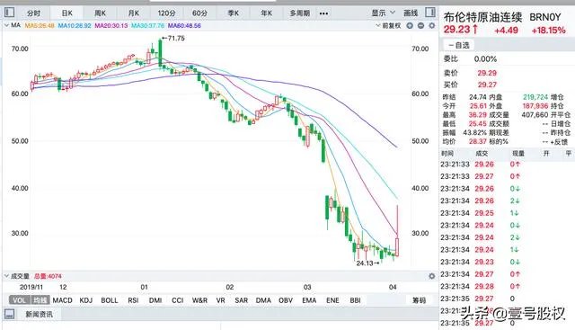Click the bottom panel collapse icon beside 新闻资讯

pos(10,314)
